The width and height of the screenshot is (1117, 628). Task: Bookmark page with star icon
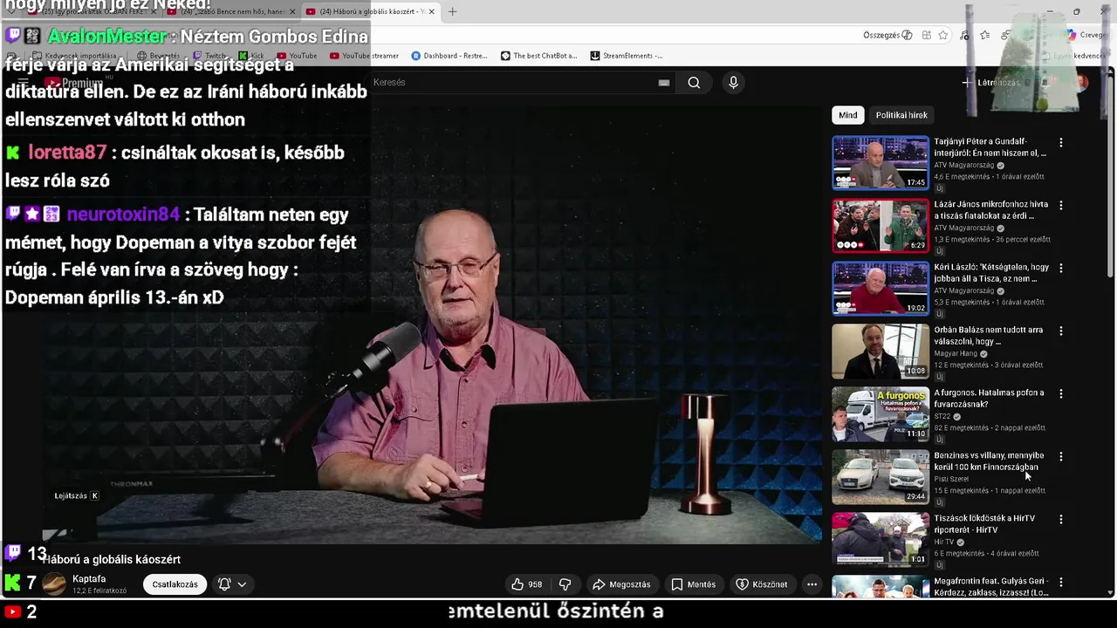pyautogui.click(x=943, y=35)
